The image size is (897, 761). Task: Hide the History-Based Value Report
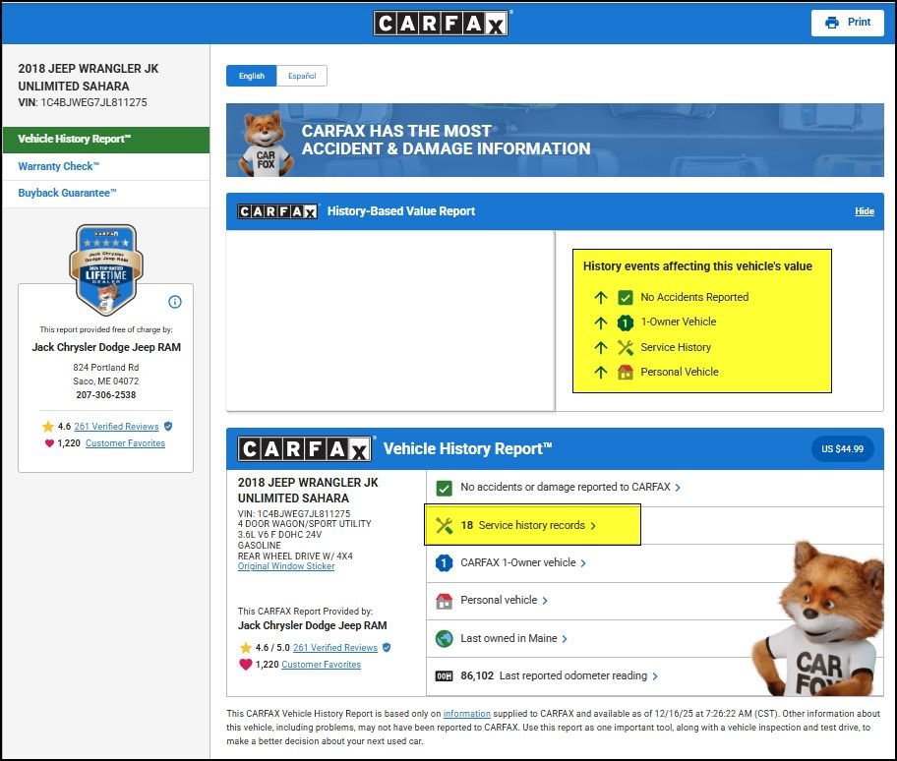pyautogui.click(x=864, y=211)
